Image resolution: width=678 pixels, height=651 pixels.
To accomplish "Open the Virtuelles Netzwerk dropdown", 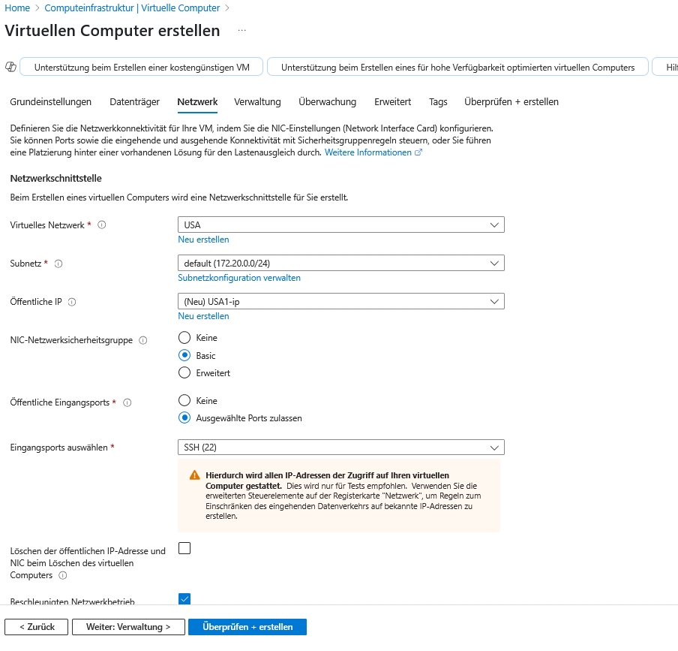I will click(x=340, y=225).
